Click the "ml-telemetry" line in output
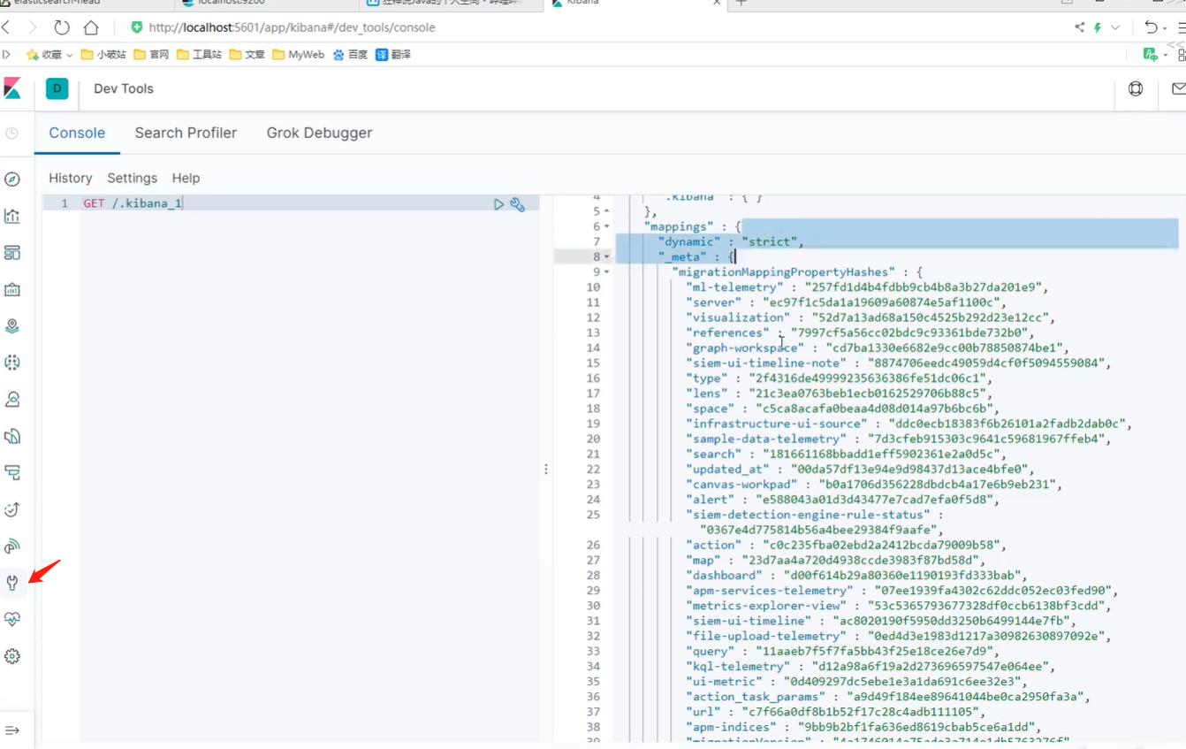1186x749 pixels. coord(868,287)
